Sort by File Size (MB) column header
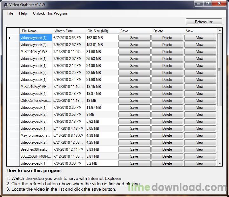 [x=102, y=31]
